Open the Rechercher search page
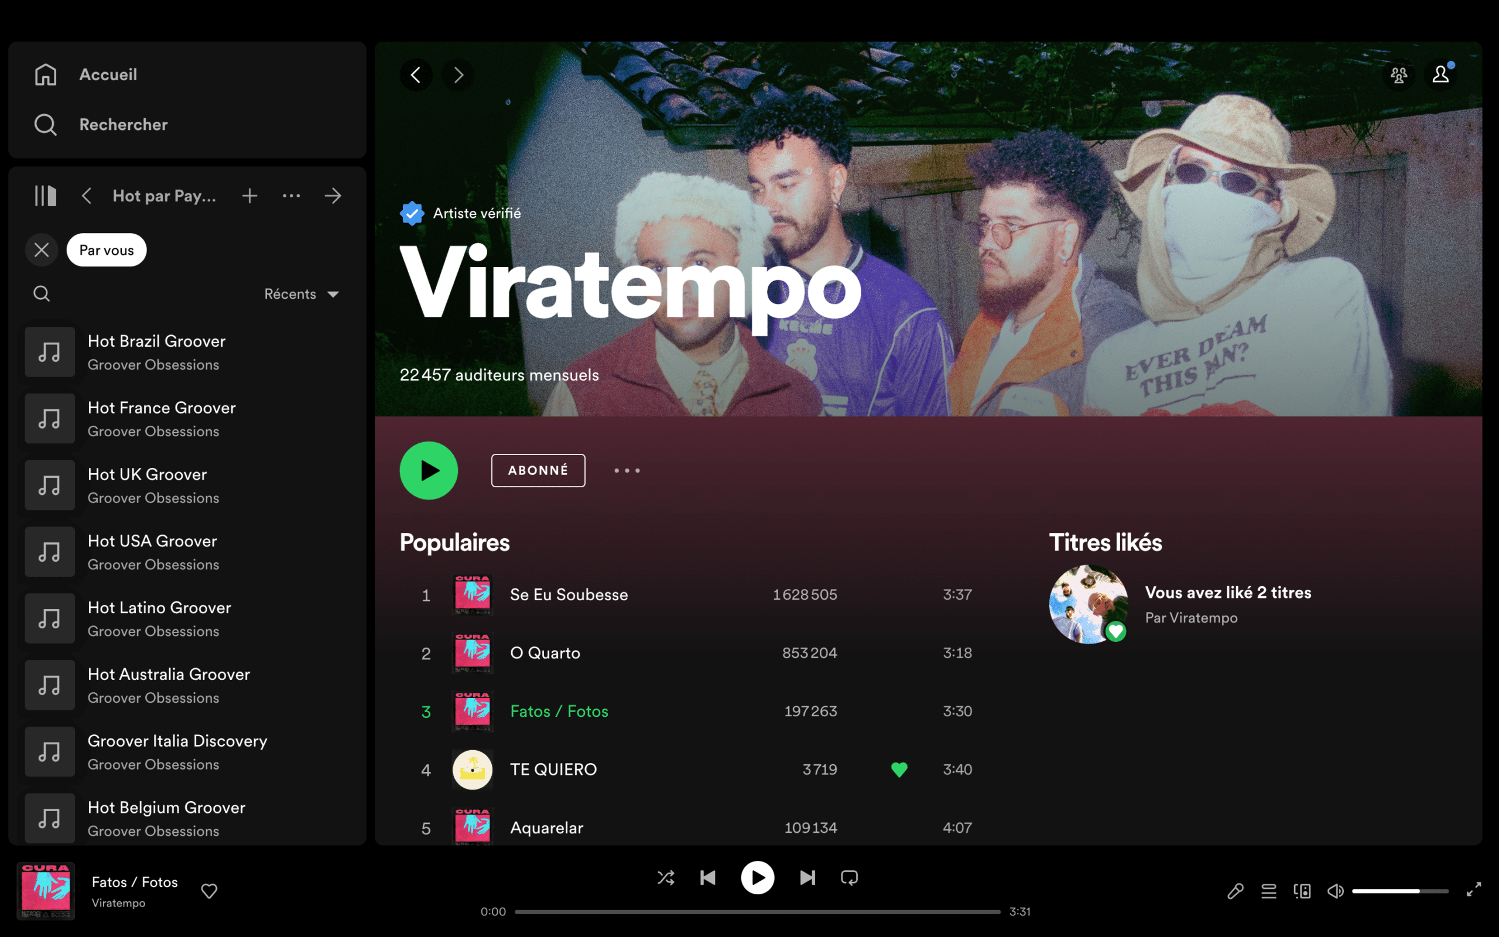The height and width of the screenshot is (937, 1499). 101,125
